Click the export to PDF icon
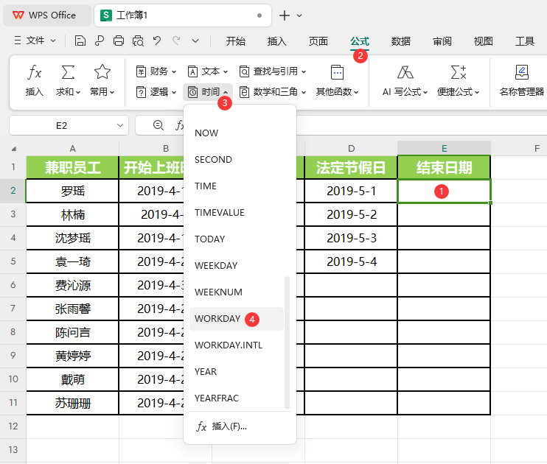Viewport: 547px width, 464px height. [100, 41]
